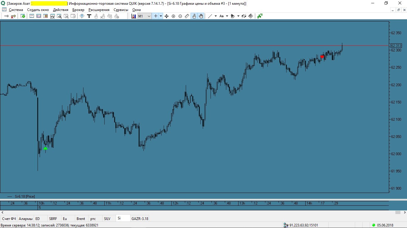Image resolution: width=407 pixels, height=228 pixels.
Task: Expand the Aa text tool options arrow
Action: [227, 16]
